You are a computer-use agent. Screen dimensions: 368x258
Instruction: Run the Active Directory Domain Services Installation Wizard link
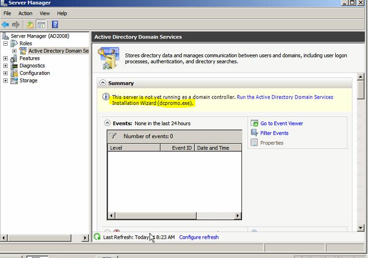(x=285, y=97)
